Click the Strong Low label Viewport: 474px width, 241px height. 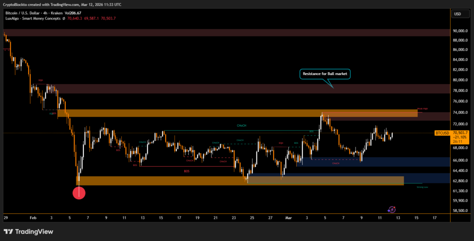pyautogui.click(x=422, y=187)
